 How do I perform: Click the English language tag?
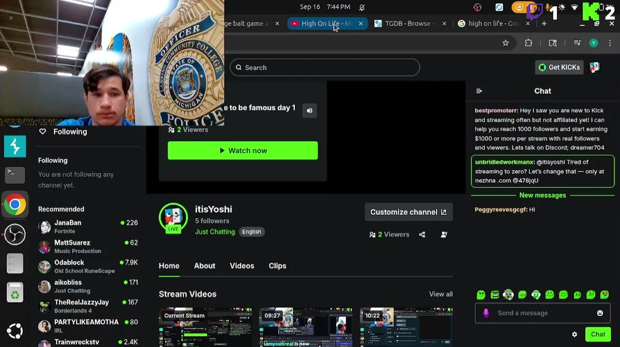252,232
